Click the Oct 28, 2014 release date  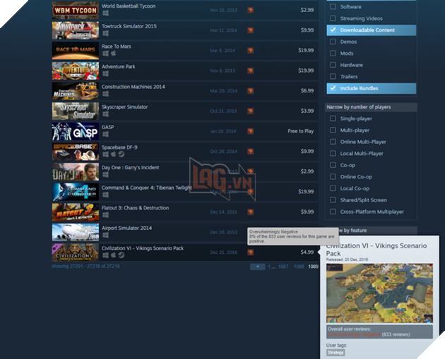tap(223, 152)
